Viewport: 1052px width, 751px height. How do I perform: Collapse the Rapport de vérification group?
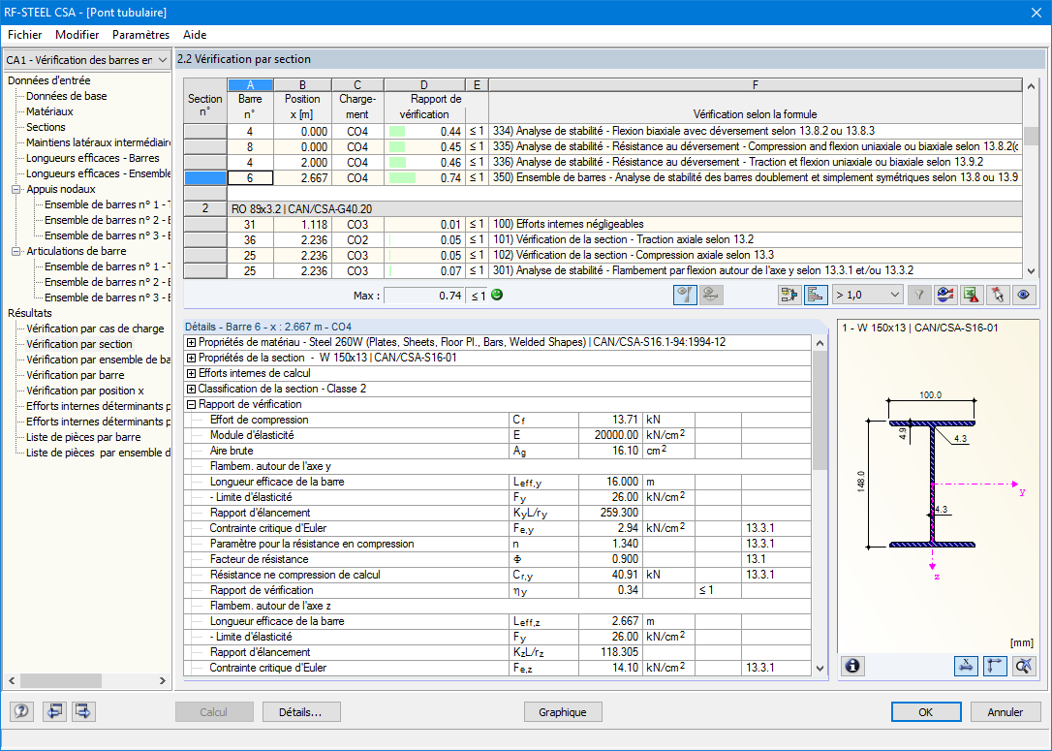[191, 404]
